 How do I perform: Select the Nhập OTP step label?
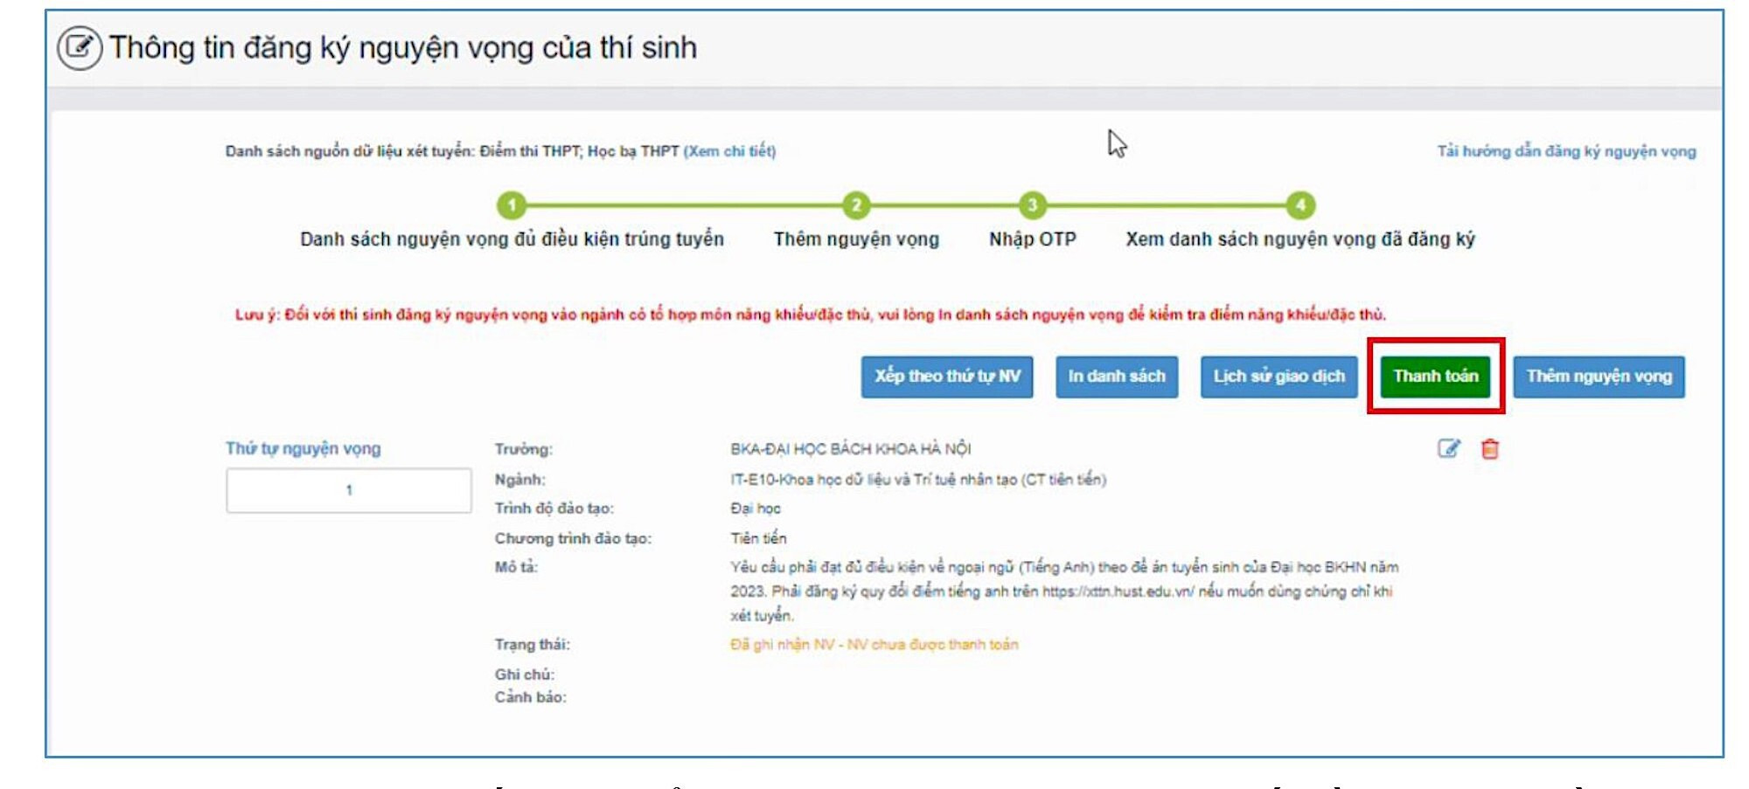[1034, 238]
